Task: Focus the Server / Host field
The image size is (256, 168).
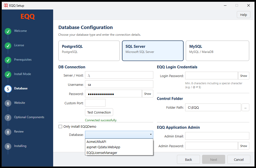Action: (119, 75)
